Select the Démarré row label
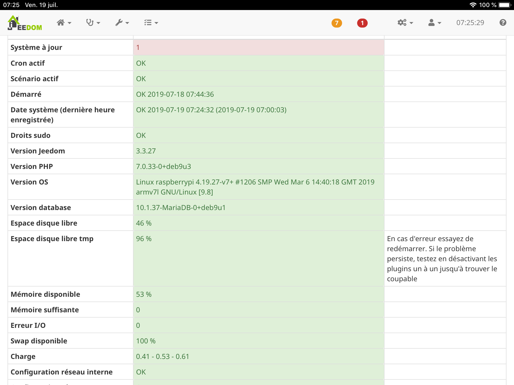The image size is (514, 385). click(x=26, y=94)
